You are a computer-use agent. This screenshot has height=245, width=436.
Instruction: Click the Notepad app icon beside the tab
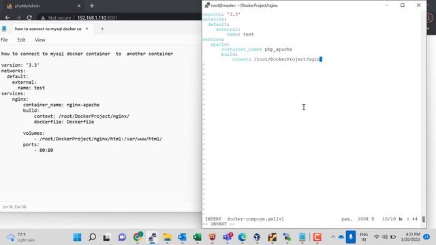pos(4,29)
